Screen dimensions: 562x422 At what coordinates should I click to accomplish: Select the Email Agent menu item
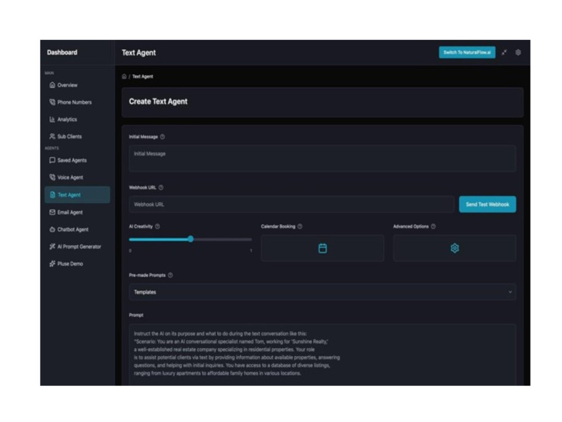pyautogui.click(x=78, y=212)
